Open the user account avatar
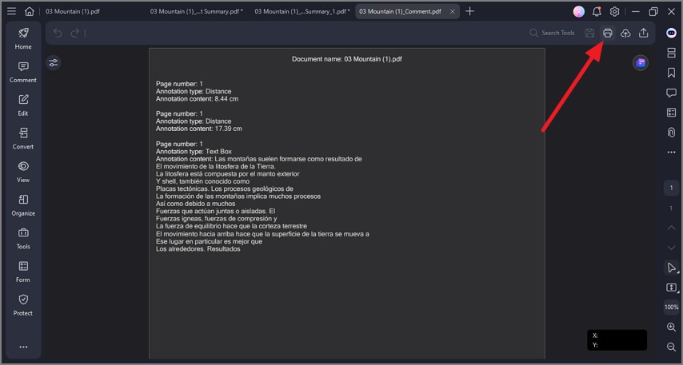This screenshot has height=365, width=683. (578, 12)
